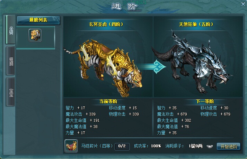Click the 天煞狂狼 armored wolf model
Image resolution: width=247 pixels, height=159 pixels.
pos(193,63)
